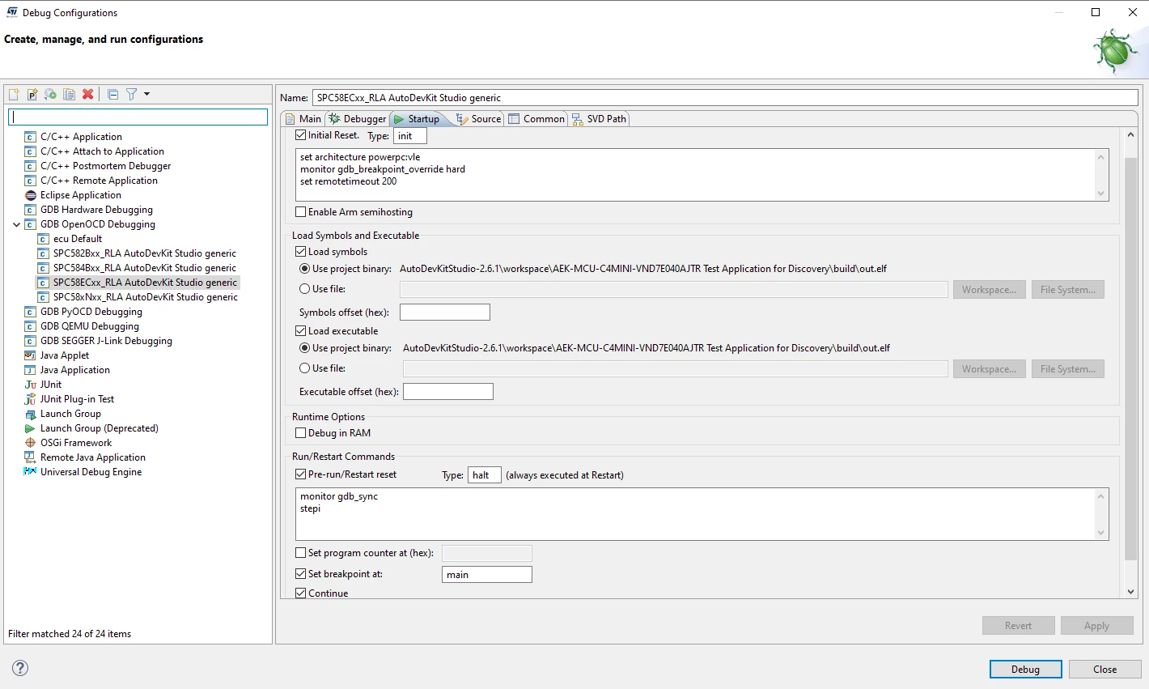Click the scroll down arrow of the Startup panel

click(1131, 592)
